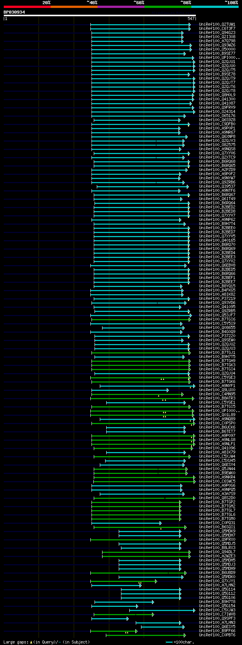Image resolution: width=242 pixels, height=645 pixels.
Task: Select the UniRef100_Q2QJU1 label
Action: coord(217,62)
